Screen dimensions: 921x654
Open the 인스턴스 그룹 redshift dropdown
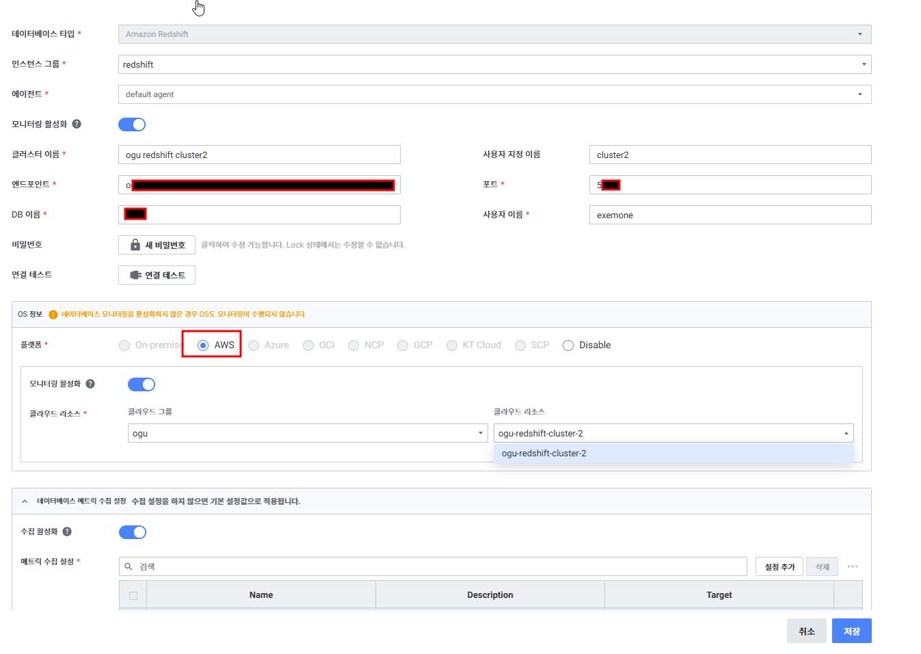[x=494, y=64]
